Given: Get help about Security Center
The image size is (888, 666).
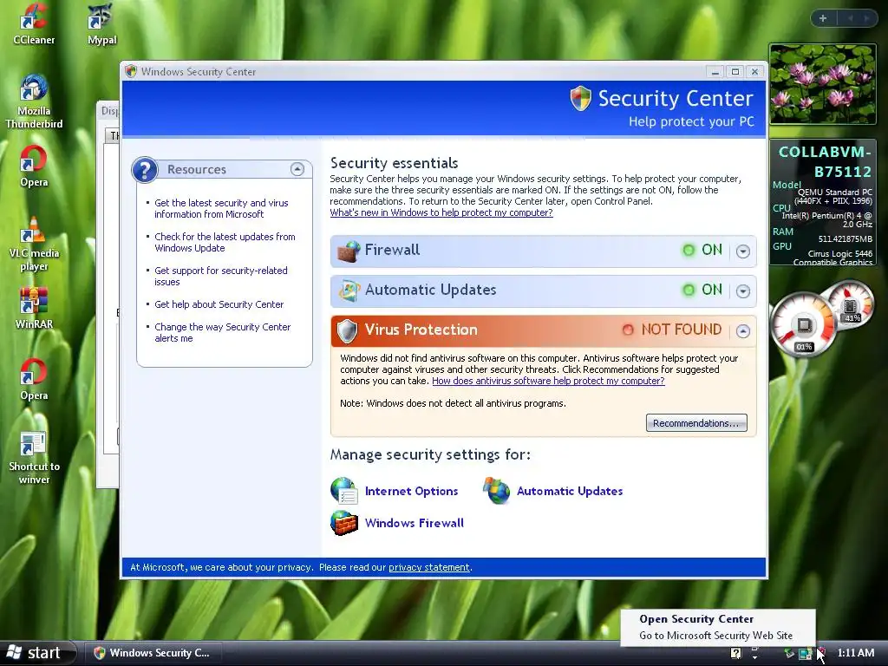Looking at the screenshot, I should click(x=219, y=304).
